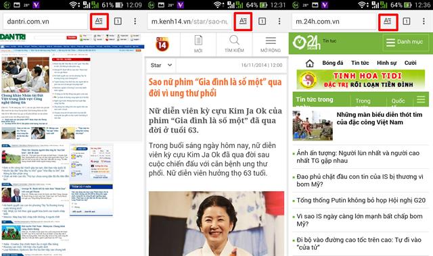The image size is (433, 256).
Task: Select the Quốc tế tab on 24h
Action: pyautogui.click(x=398, y=101)
